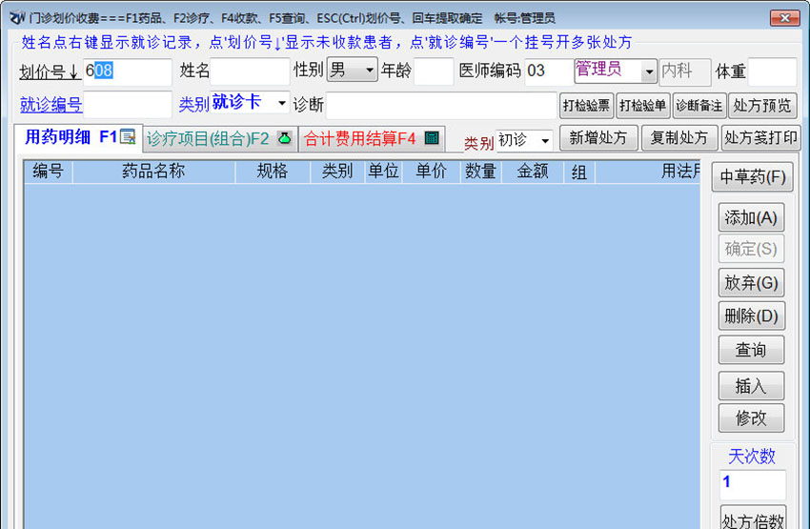
Task: Click the 天次数 field showing 1
Action: [x=753, y=484]
